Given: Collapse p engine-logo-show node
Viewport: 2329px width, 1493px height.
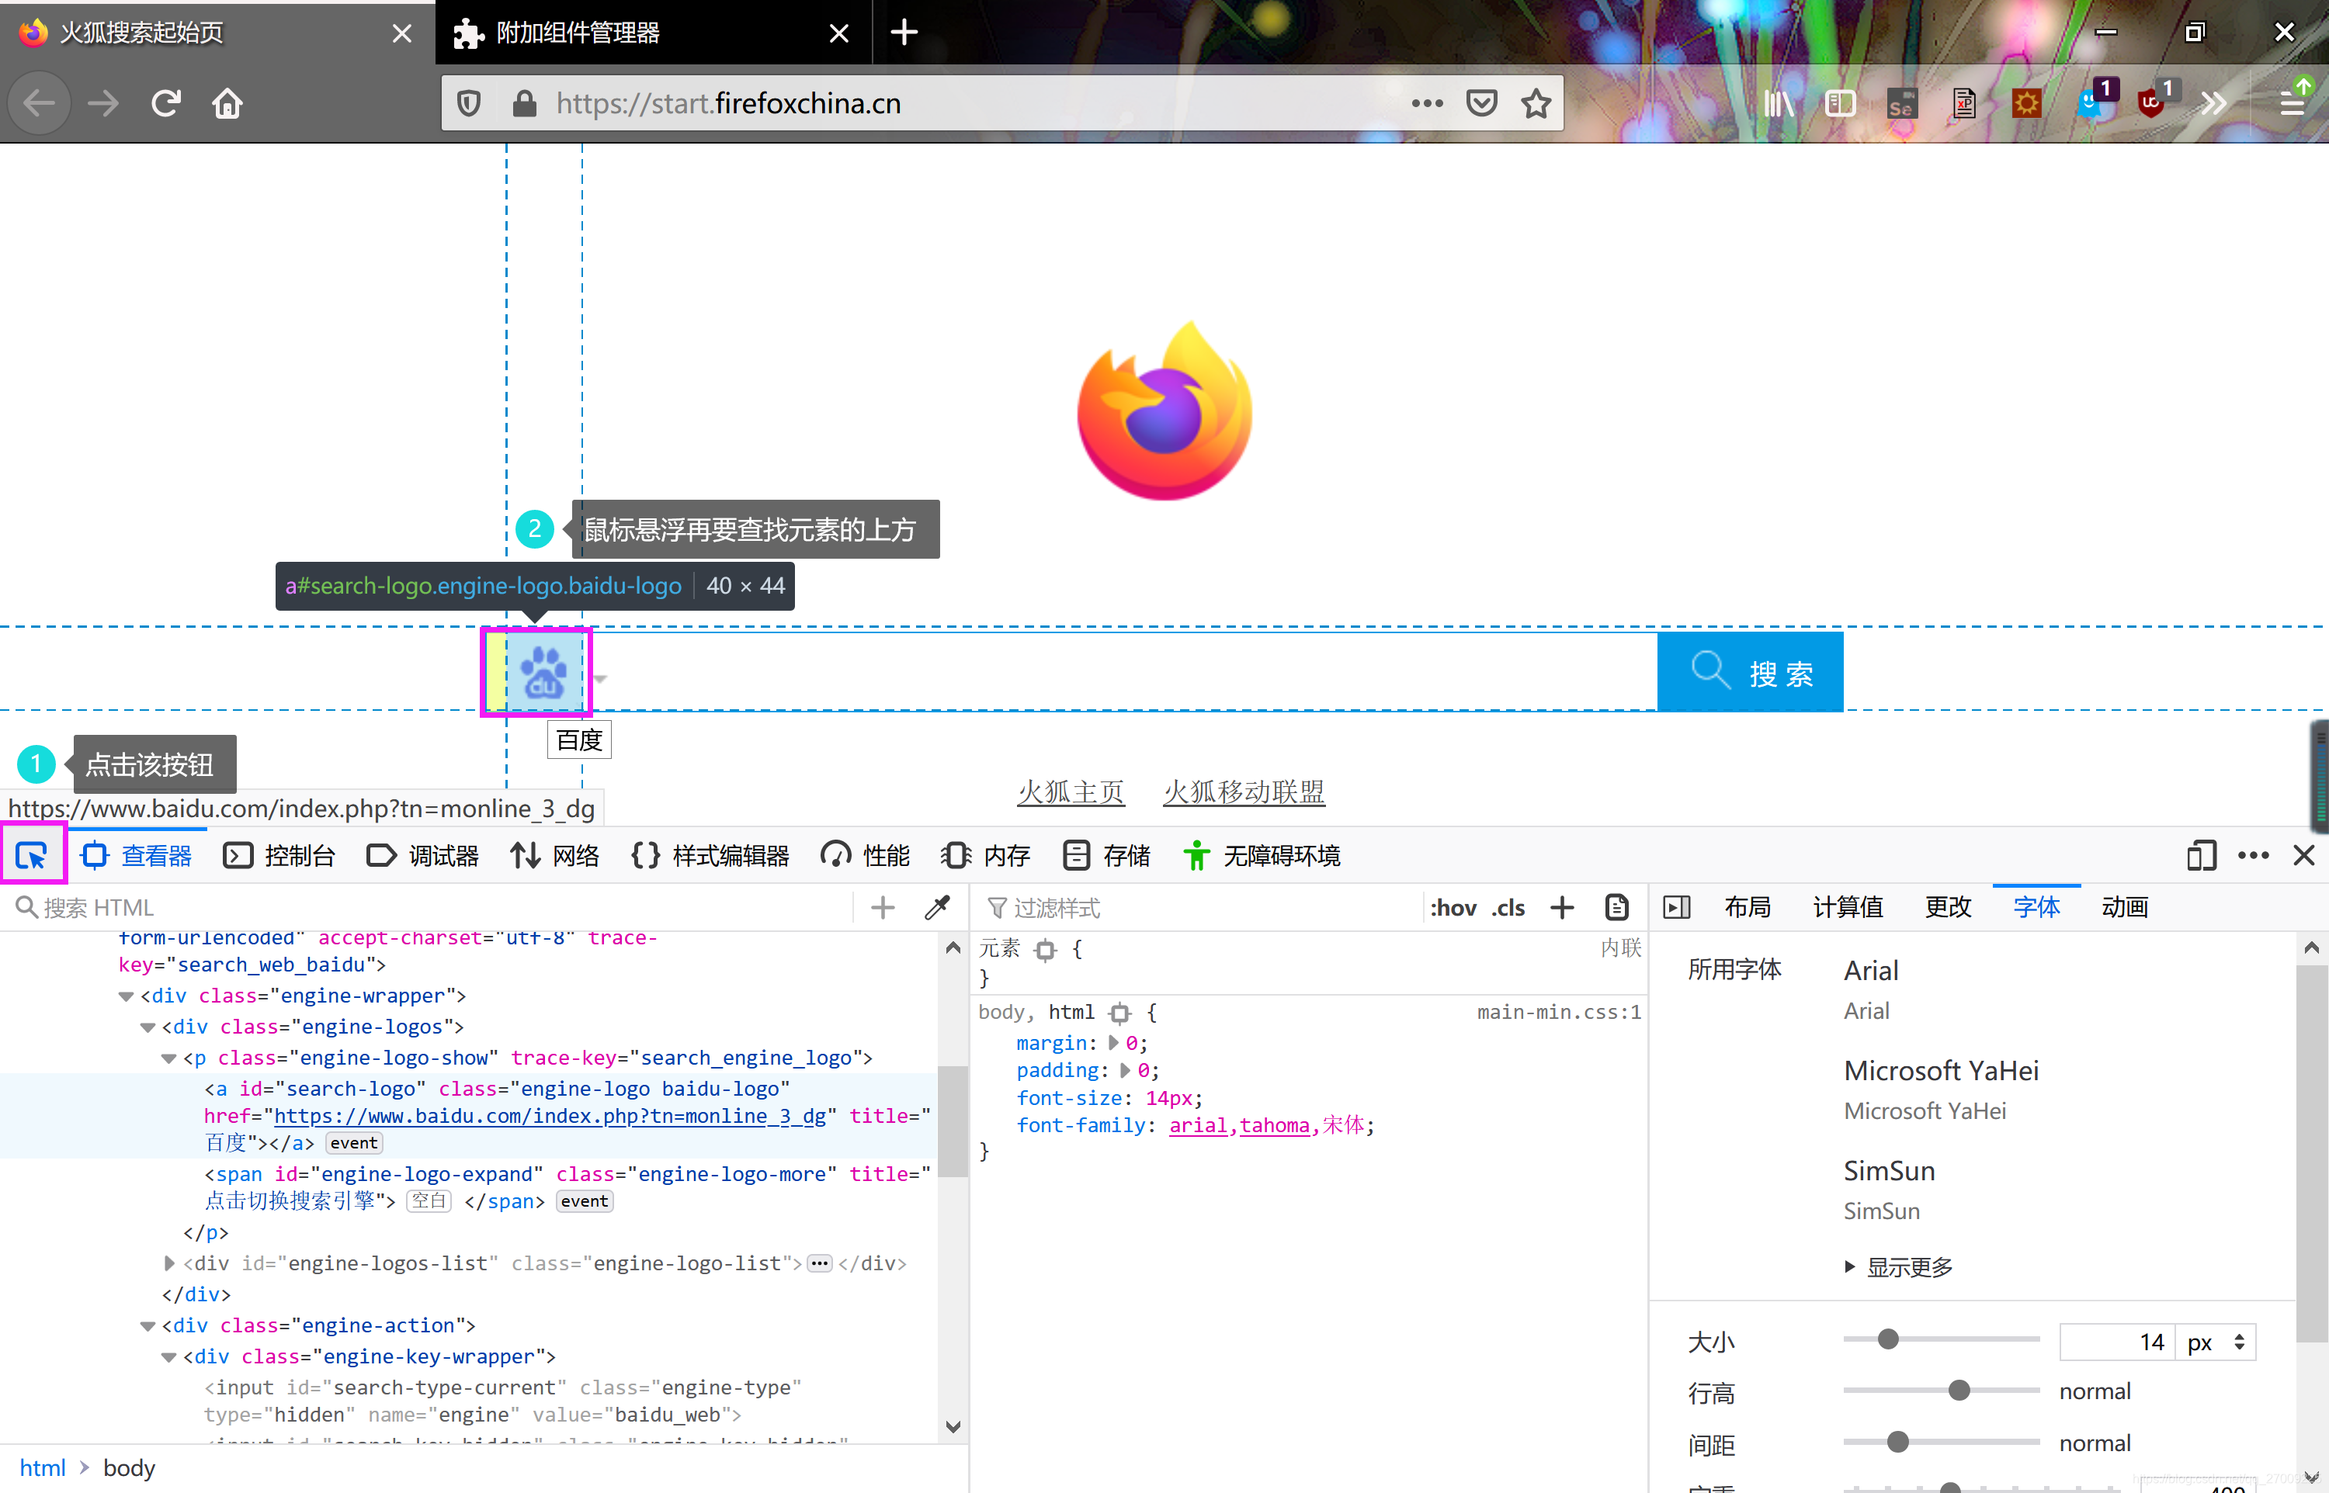Looking at the screenshot, I should pos(168,1058).
